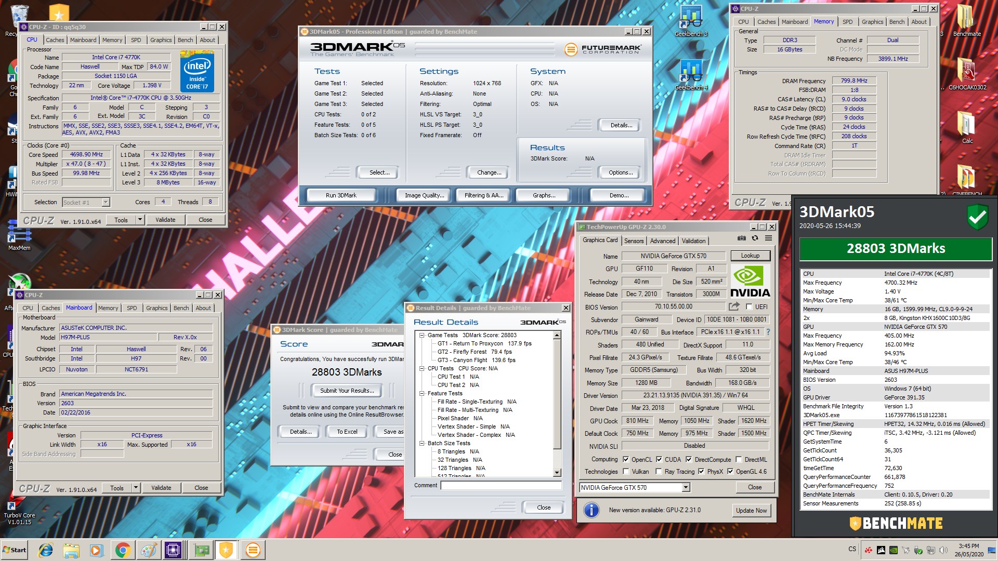Toggle the Vulkan checkbox
Viewport: 998px width, 561px height.
pos(626,472)
